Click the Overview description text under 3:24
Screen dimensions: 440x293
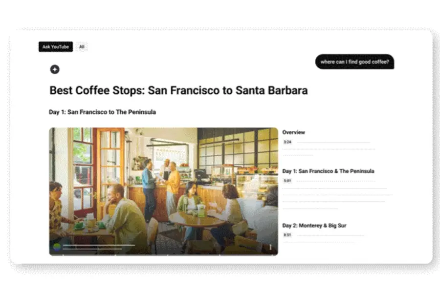329,152
